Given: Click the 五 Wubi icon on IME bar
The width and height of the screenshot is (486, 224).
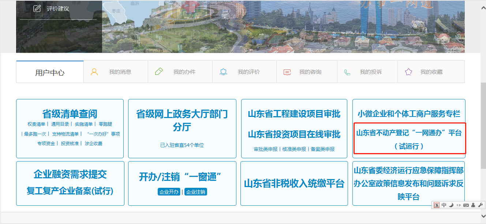Looking at the screenshot, I should pyautogui.click(x=437, y=205).
